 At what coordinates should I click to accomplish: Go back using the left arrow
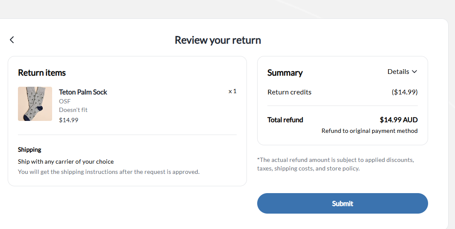(x=12, y=40)
